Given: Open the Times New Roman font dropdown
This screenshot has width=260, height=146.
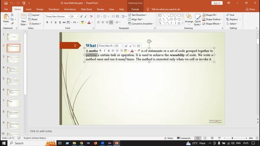Looking at the screenshot, I should (x=69, y=17).
